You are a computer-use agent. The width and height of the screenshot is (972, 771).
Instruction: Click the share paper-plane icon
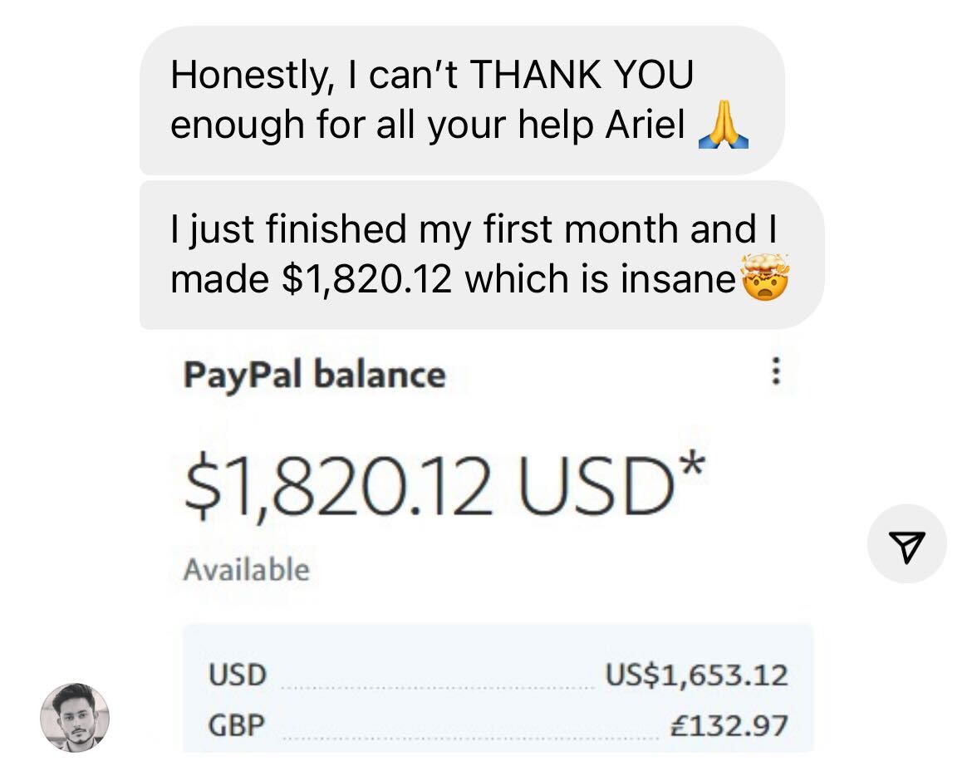[906, 544]
